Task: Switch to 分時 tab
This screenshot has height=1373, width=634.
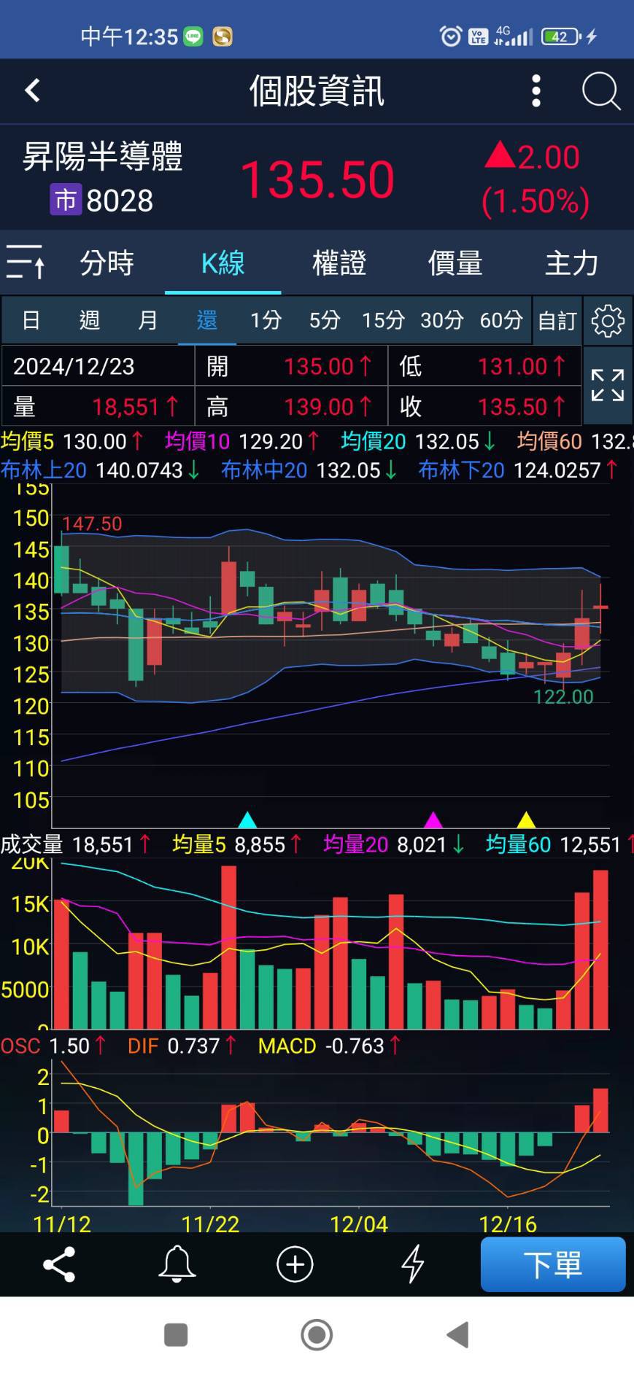Action: pyautogui.click(x=107, y=263)
